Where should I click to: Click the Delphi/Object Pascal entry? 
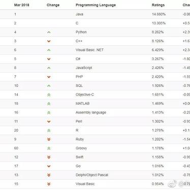[x=92, y=175]
